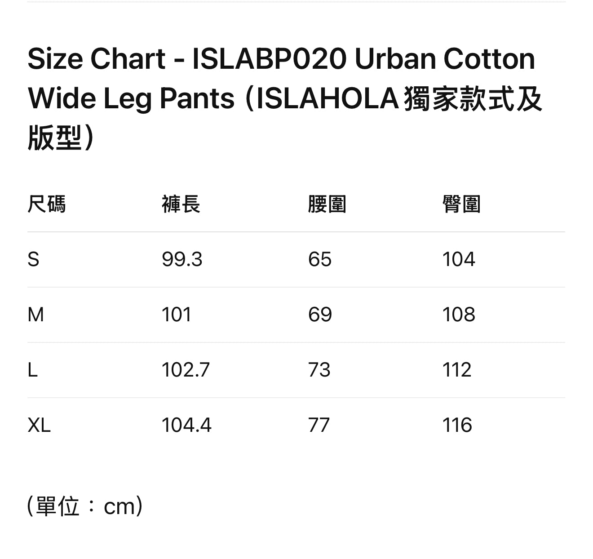Select the S size row label
This screenshot has height=559, width=593.
point(34,259)
